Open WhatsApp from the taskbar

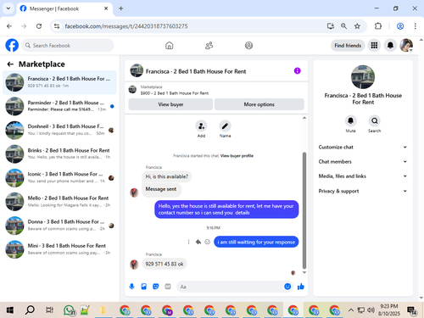[x=69, y=310]
